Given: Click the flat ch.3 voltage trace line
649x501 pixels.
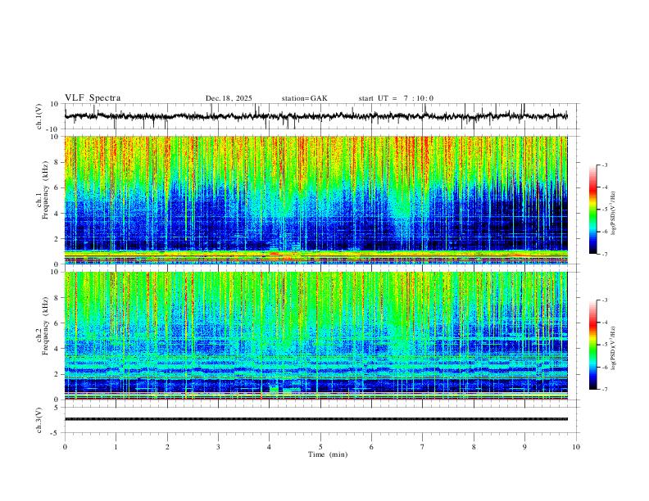Looking at the screenshot, I should point(315,419).
